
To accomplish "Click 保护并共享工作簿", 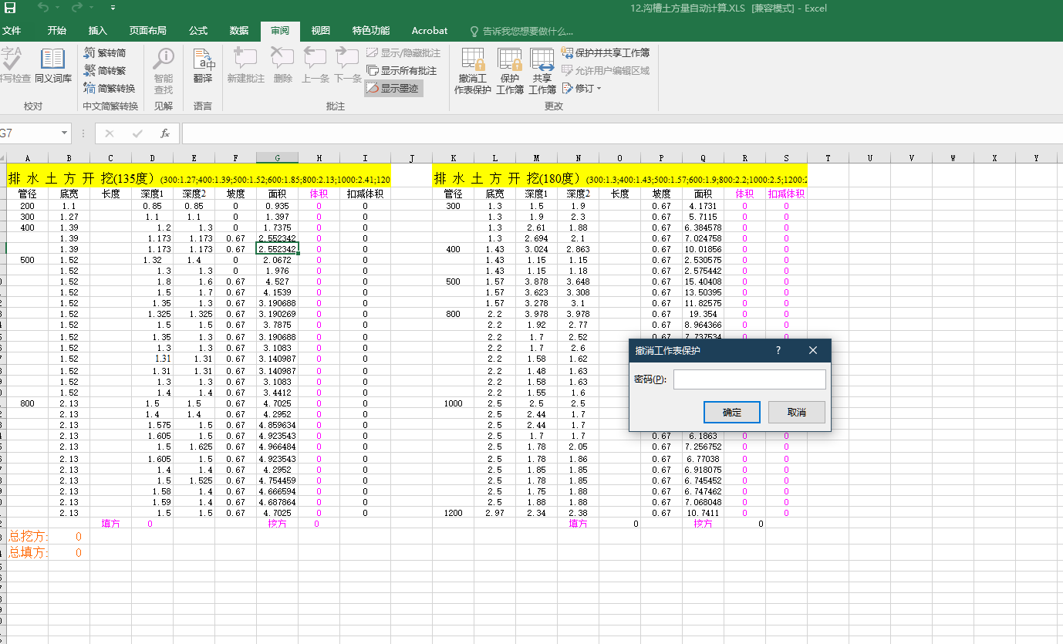I will click(606, 52).
